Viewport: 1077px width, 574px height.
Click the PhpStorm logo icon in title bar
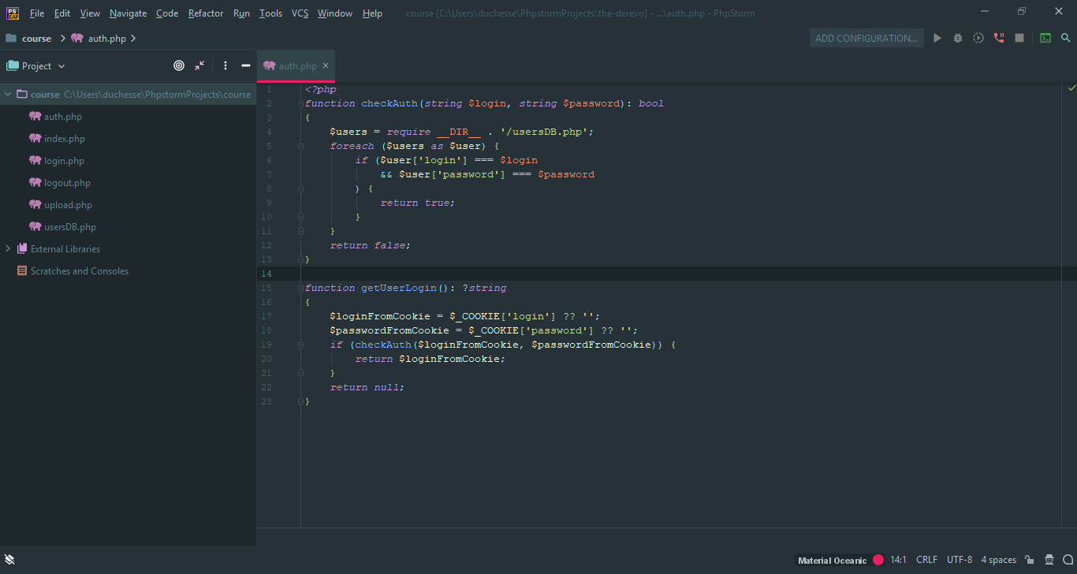[13, 13]
